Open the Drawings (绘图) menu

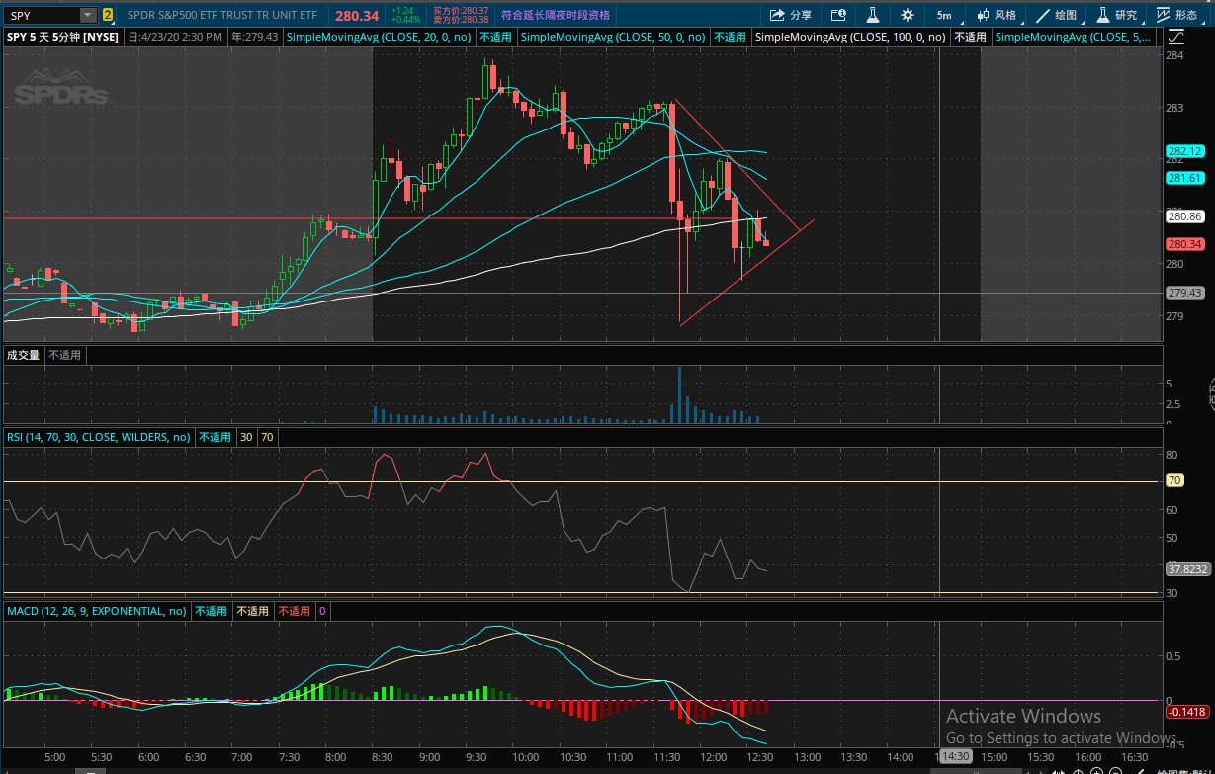[1057, 15]
